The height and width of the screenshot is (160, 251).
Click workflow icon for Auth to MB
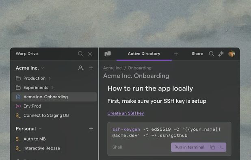18,139
